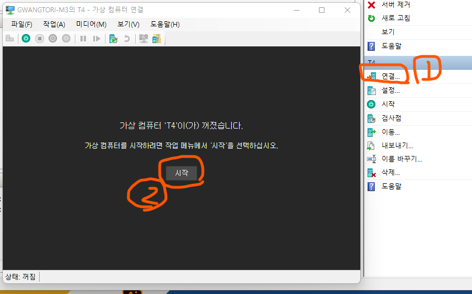The width and height of the screenshot is (472, 294).
Task: Click 연결... in the T4 actions
Action: 390,76
